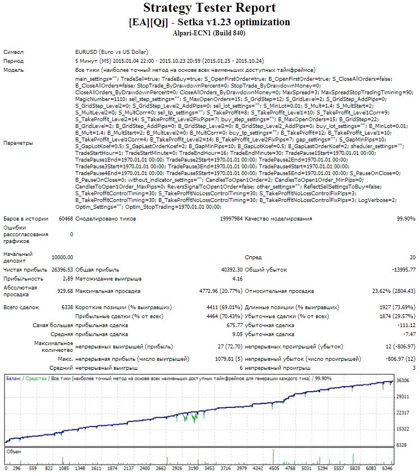
Task: Select the max drawdown '4772.96 (20.77%)' value
Action: 221,291
